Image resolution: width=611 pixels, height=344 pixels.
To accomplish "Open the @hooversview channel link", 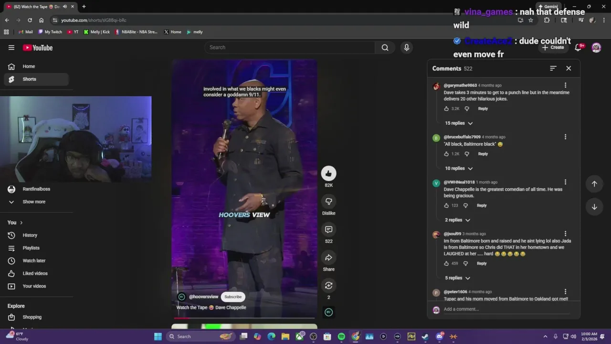I will coord(203,297).
